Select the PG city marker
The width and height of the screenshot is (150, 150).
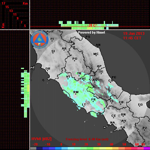74,61
